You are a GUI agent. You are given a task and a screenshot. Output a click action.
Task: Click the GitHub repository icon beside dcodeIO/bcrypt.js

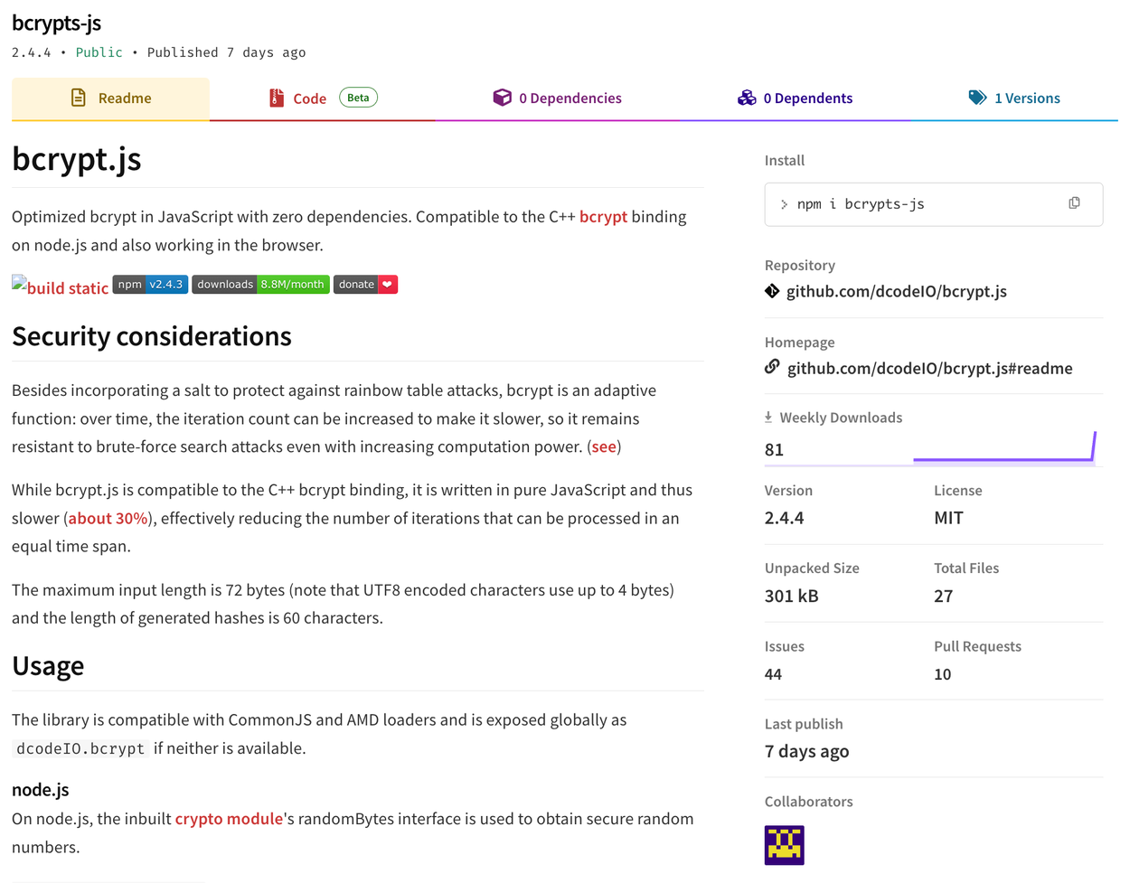[771, 291]
